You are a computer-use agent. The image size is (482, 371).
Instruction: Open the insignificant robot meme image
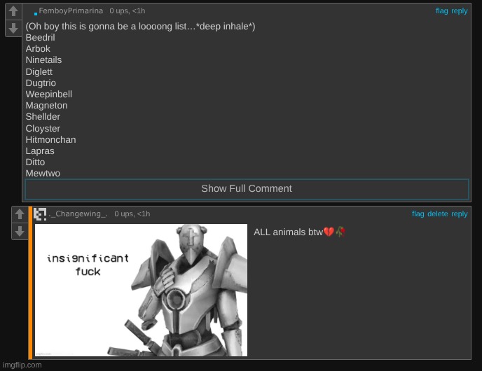click(x=141, y=290)
